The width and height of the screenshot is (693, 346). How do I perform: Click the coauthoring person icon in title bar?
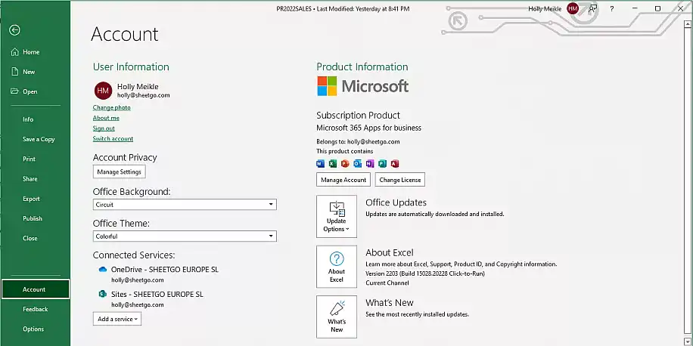(x=592, y=8)
